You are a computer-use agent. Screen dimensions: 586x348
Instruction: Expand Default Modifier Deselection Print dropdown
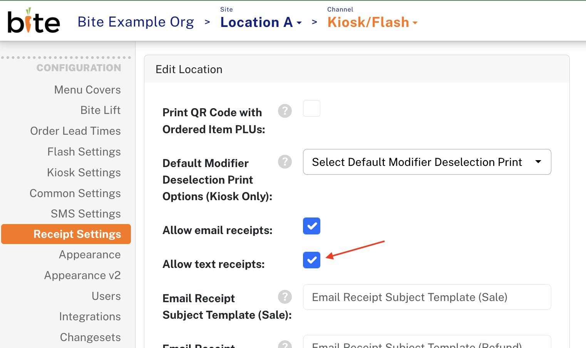[427, 162]
